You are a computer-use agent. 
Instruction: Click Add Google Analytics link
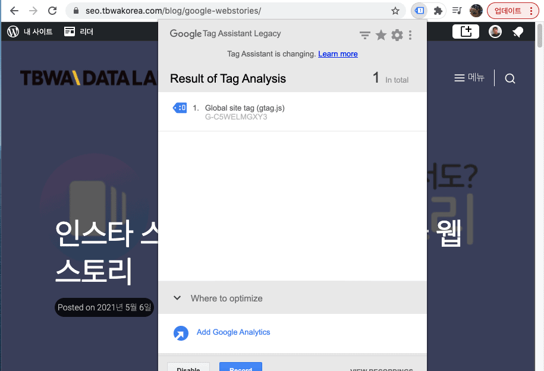pos(233,332)
